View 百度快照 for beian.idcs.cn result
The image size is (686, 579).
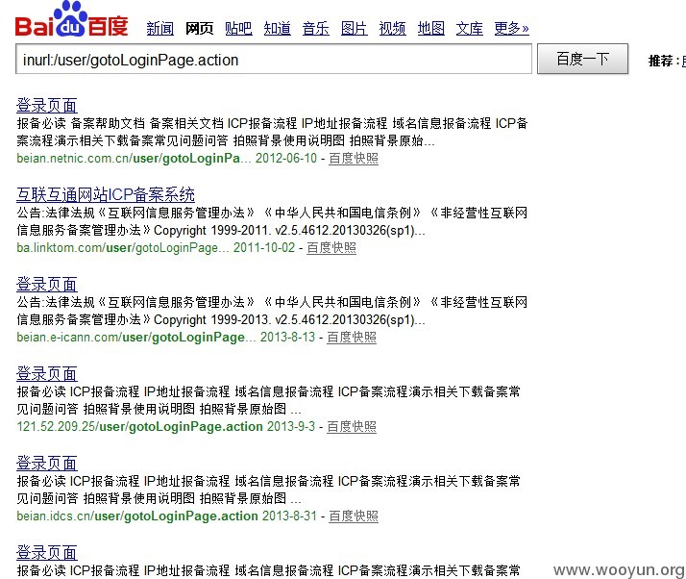pos(354,516)
